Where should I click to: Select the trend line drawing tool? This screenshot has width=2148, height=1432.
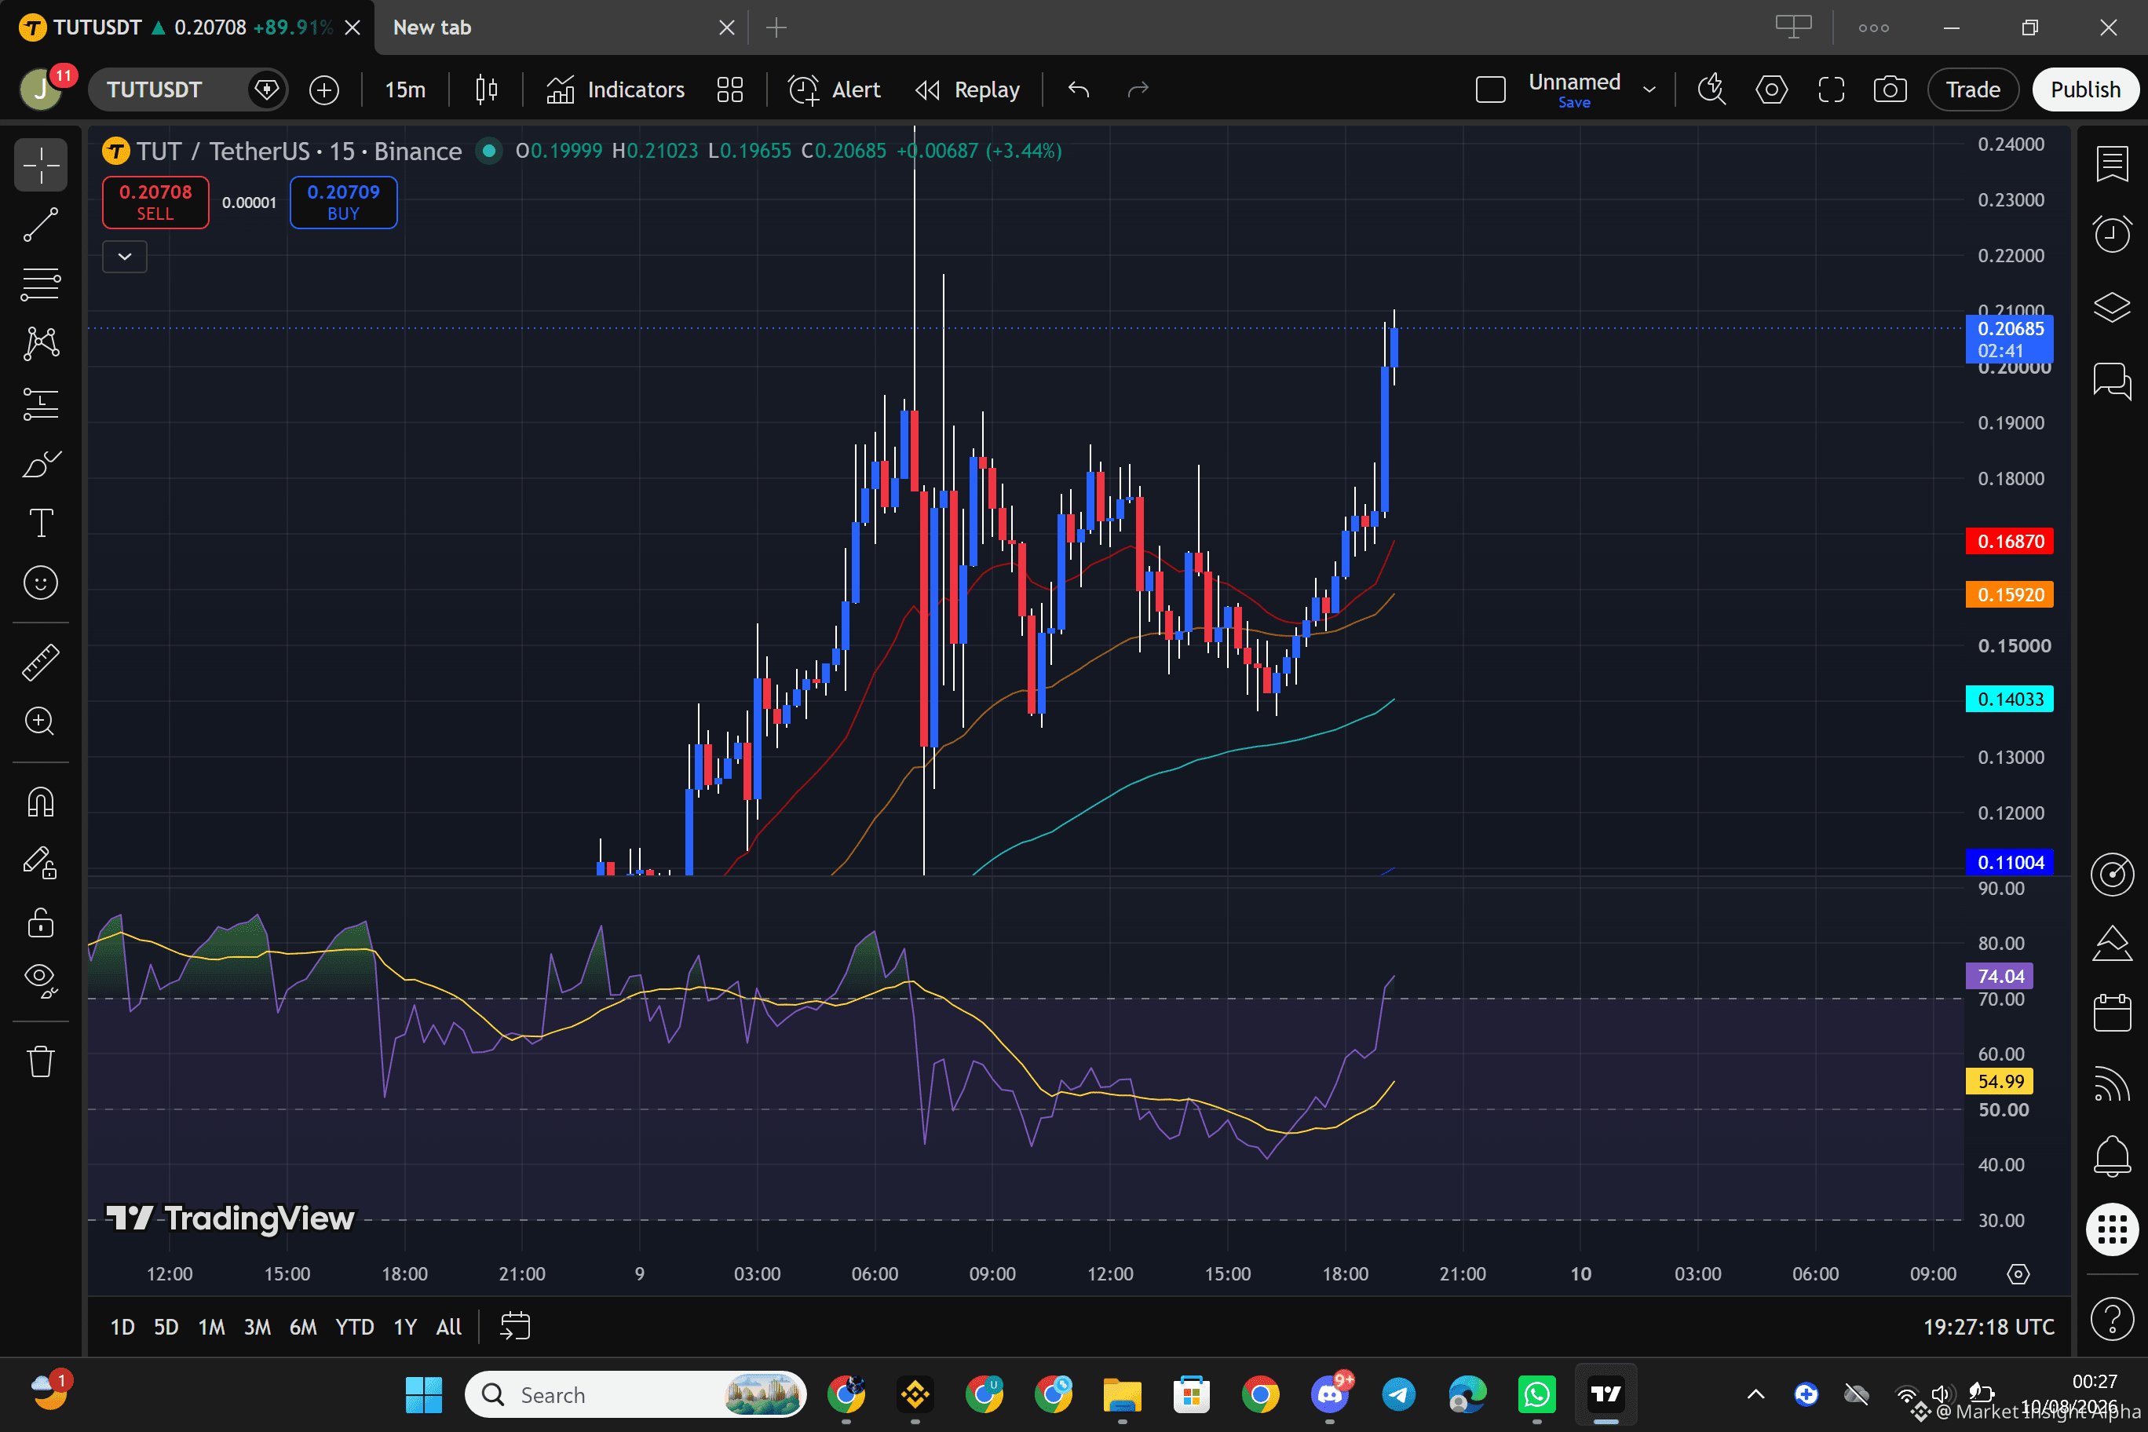(x=40, y=225)
